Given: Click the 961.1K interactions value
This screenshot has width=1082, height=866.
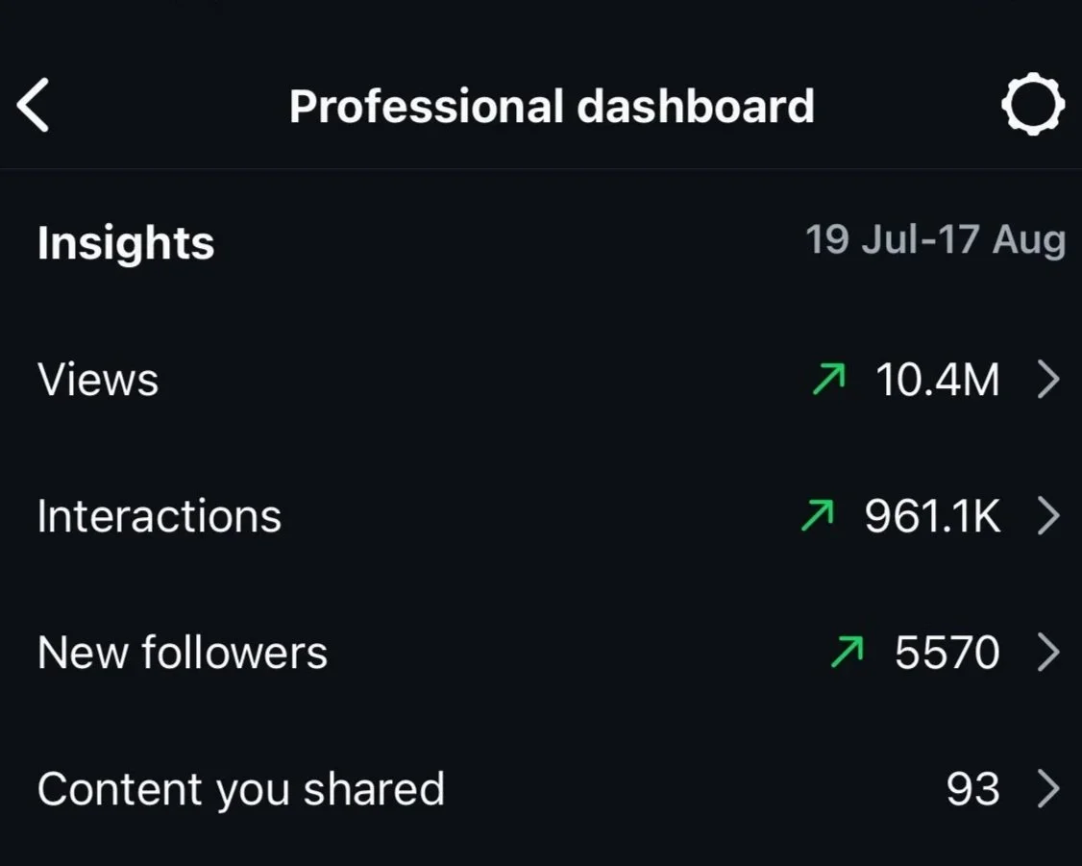Looking at the screenshot, I should tap(932, 516).
